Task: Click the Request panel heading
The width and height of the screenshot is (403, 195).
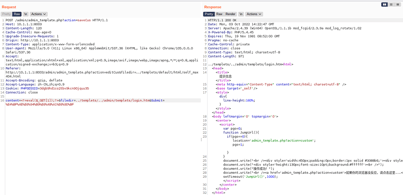Action: [x=9, y=7]
